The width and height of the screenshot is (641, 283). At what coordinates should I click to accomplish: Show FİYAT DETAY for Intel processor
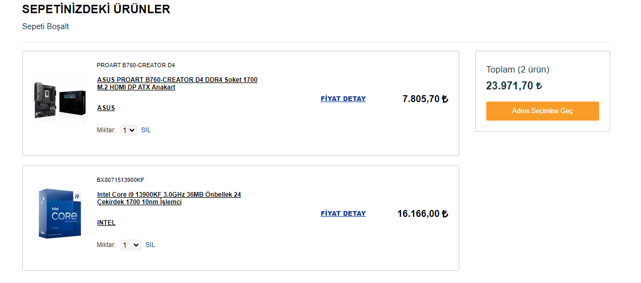[343, 214]
